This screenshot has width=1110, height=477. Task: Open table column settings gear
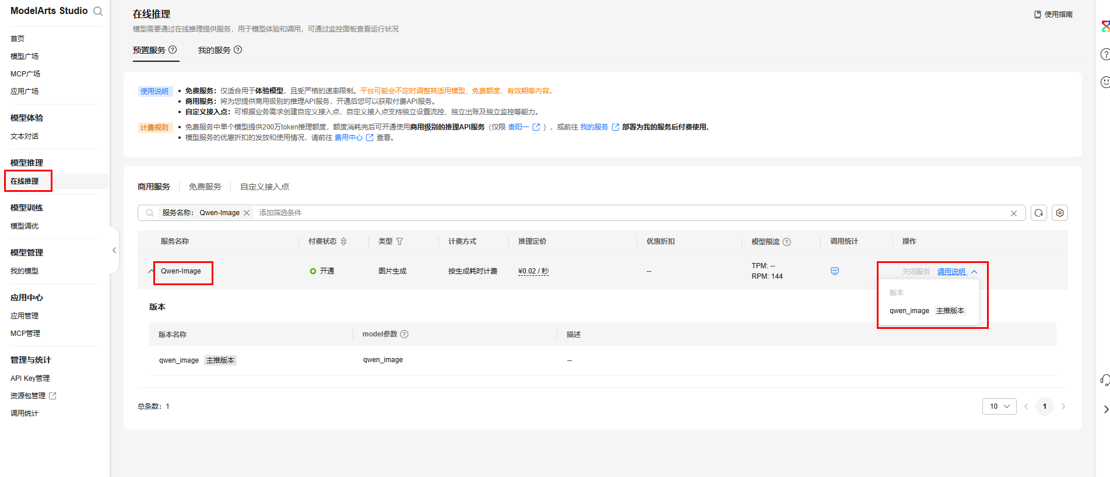click(x=1060, y=213)
